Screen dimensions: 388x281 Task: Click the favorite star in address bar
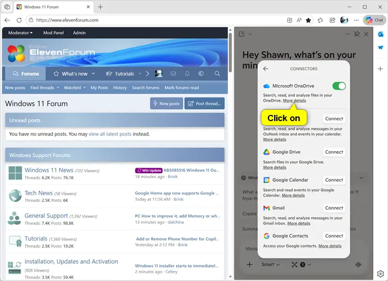pyautogui.click(x=308, y=20)
